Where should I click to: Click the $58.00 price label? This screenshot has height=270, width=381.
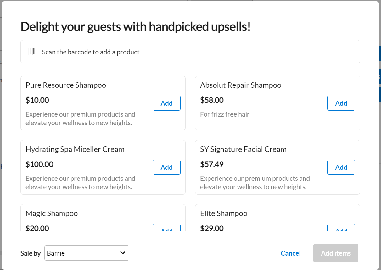pyautogui.click(x=212, y=100)
